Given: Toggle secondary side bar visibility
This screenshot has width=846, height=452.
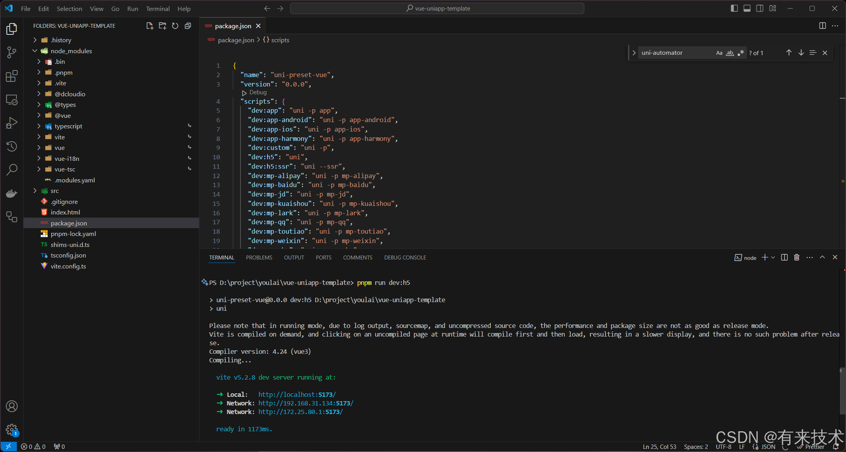Looking at the screenshot, I should [760, 9].
